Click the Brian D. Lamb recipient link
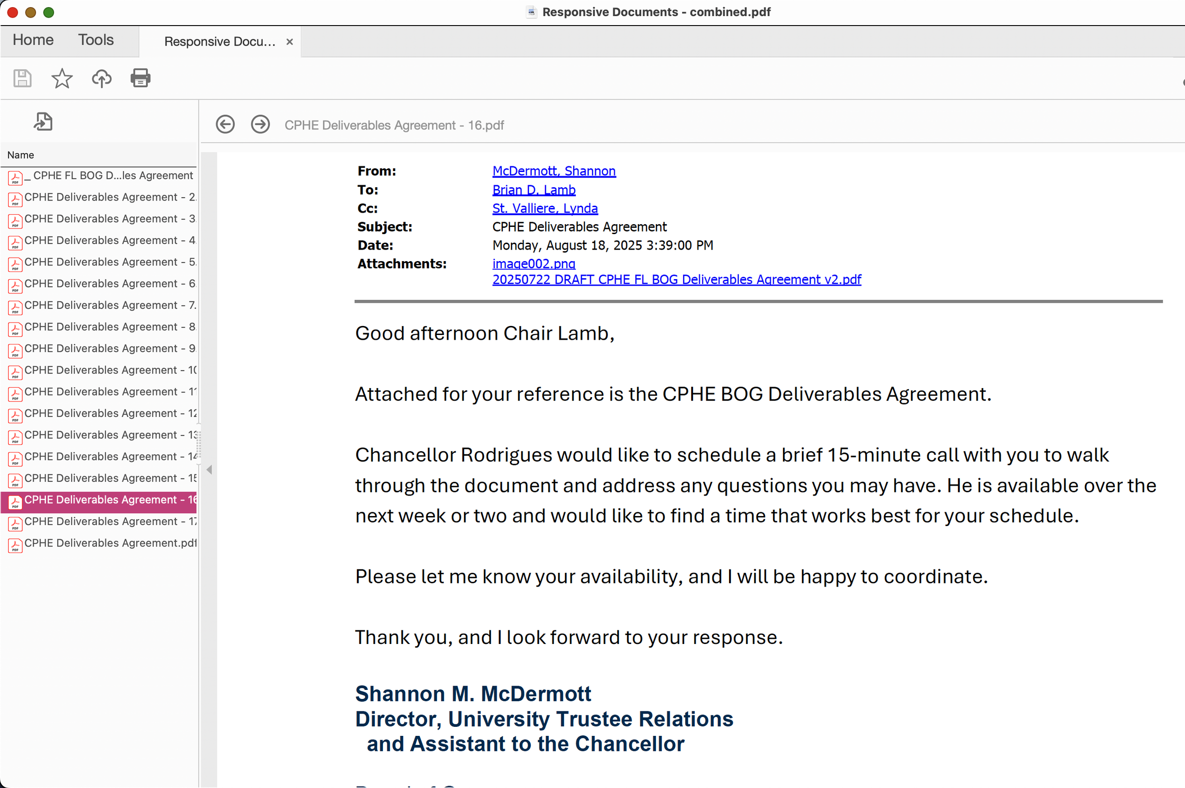Screen dimensions: 1185x788 click(x=533, y=190)
